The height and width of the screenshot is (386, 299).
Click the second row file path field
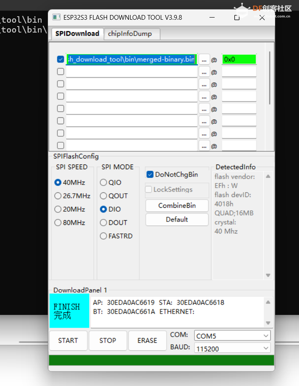coord(132,72)
